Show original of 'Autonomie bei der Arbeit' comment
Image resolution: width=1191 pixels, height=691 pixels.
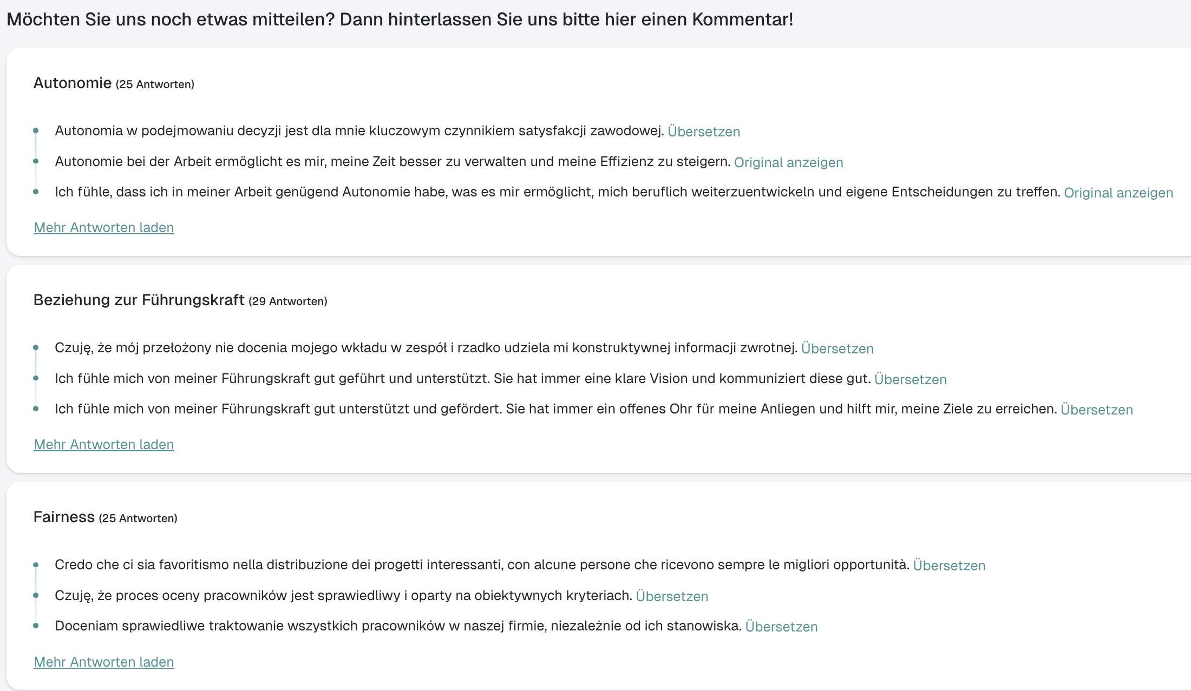788,162
